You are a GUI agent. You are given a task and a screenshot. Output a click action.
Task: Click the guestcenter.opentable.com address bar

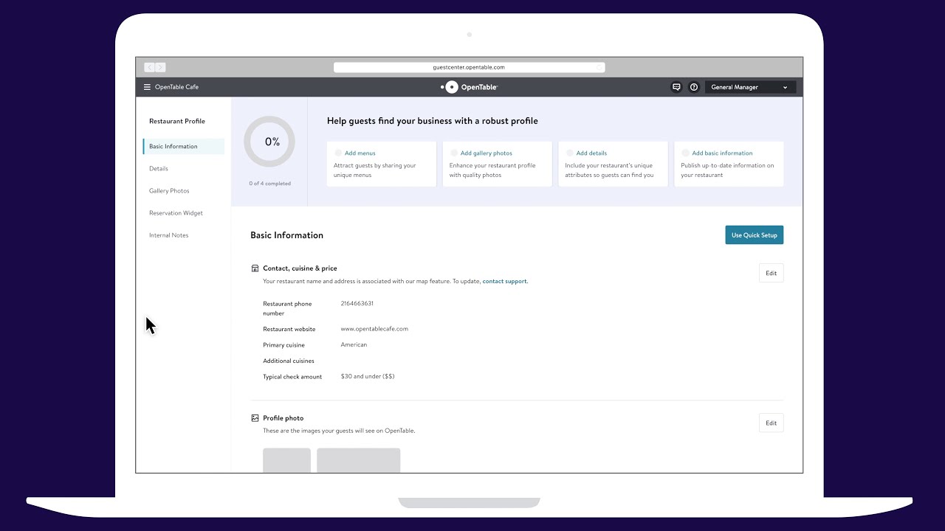click(x=469, y=67)
